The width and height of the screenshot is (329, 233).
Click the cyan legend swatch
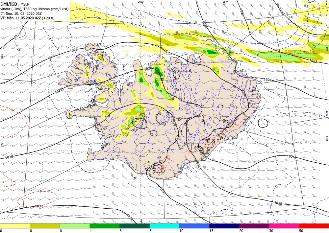tap(164, 226)
